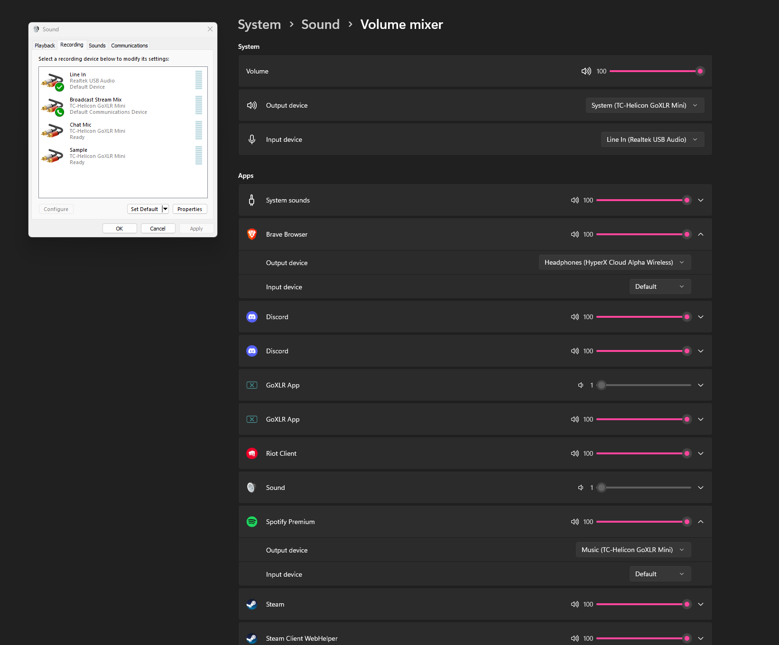This screenshot has width=779, height=645.
Task: Select 'Chat Mic' device name text
Action: [80, 125]
